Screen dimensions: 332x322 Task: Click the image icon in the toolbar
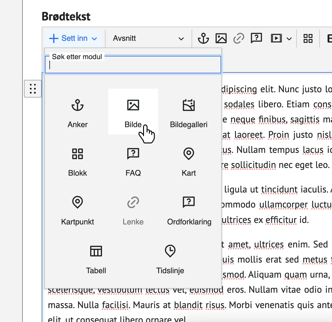click(221, 38)
